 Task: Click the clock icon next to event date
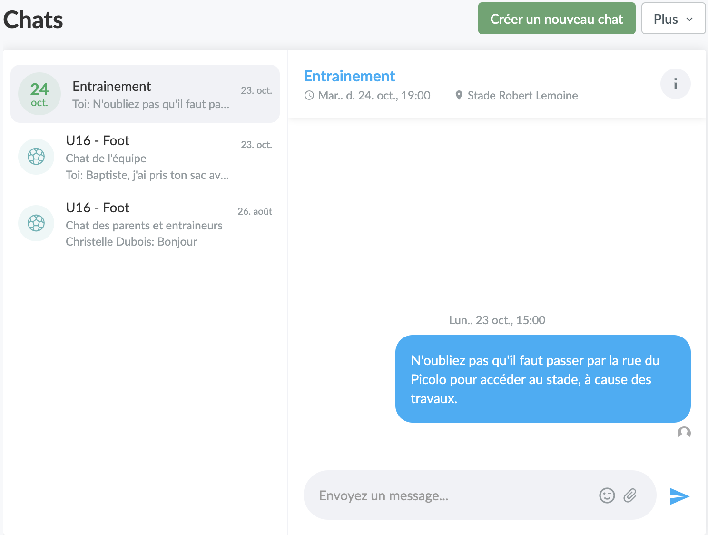tap(309, 95)
